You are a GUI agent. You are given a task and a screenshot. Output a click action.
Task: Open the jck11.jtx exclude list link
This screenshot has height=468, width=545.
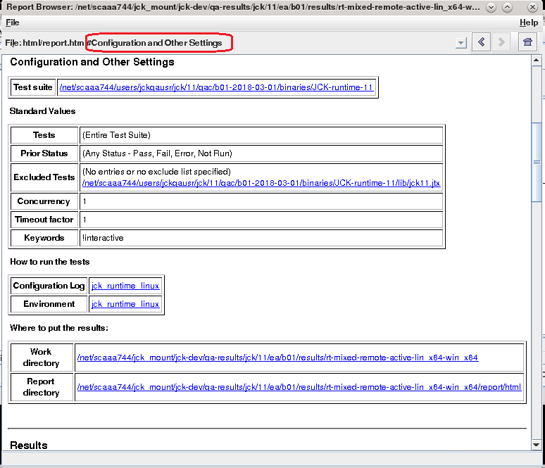[261, 183]
